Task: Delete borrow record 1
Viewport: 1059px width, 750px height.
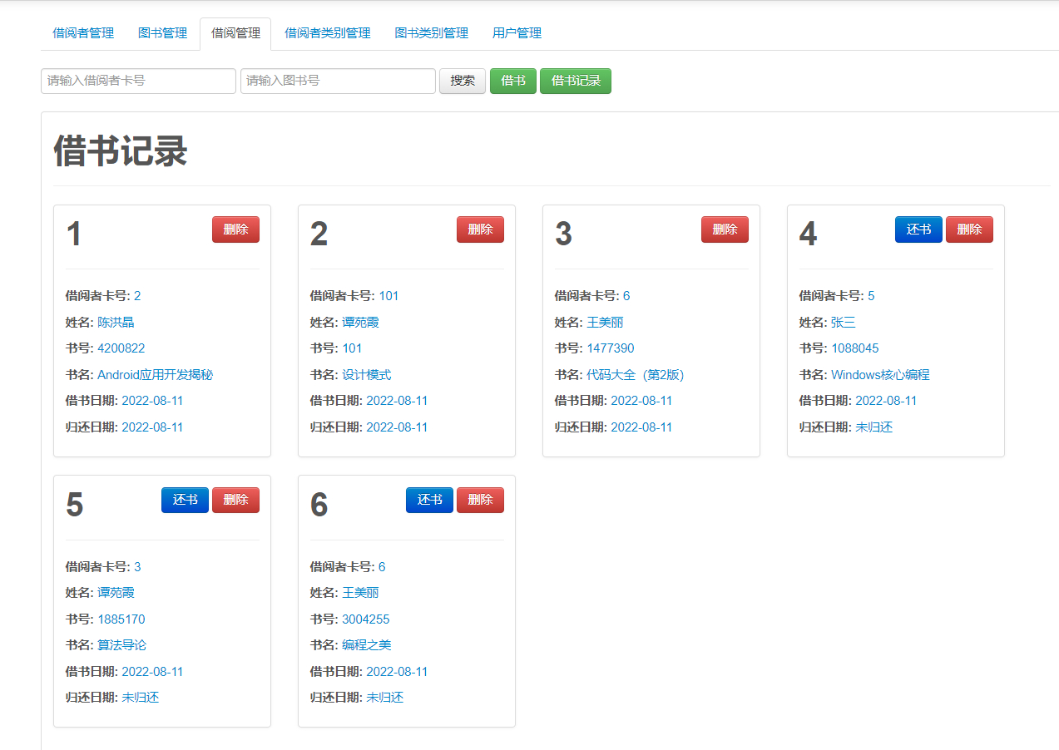Action: click(x=235, y=229)
